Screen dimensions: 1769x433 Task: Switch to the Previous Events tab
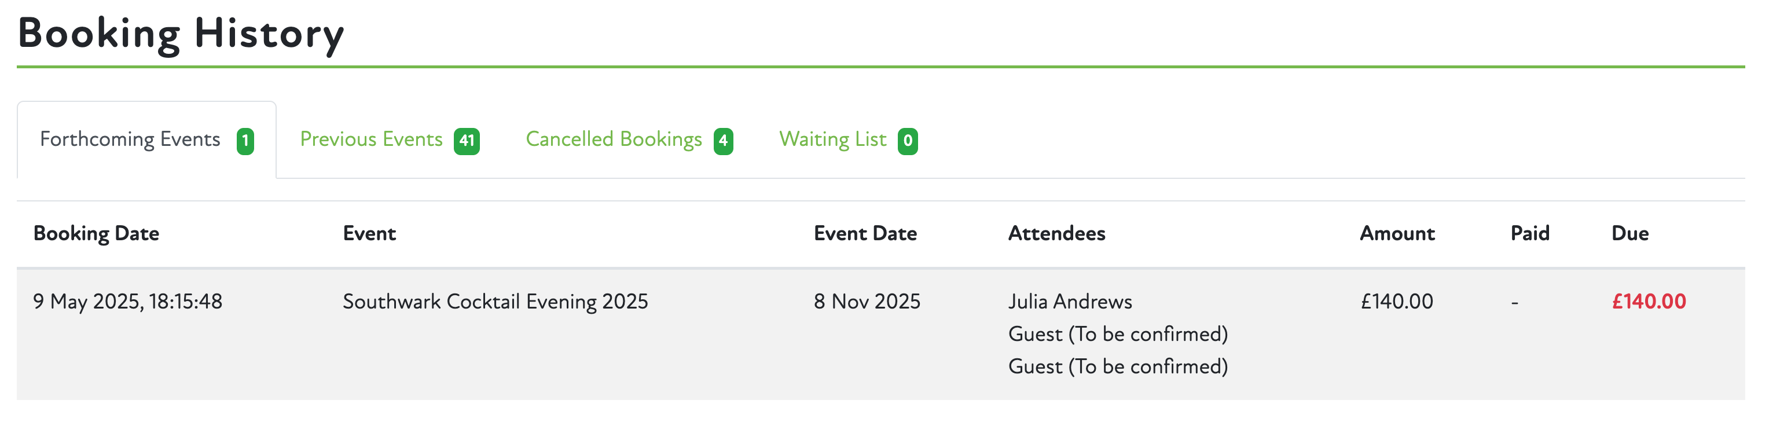click(371, 140)
